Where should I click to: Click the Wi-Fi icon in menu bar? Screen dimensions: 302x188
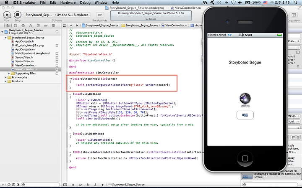[x=233, y=3]
